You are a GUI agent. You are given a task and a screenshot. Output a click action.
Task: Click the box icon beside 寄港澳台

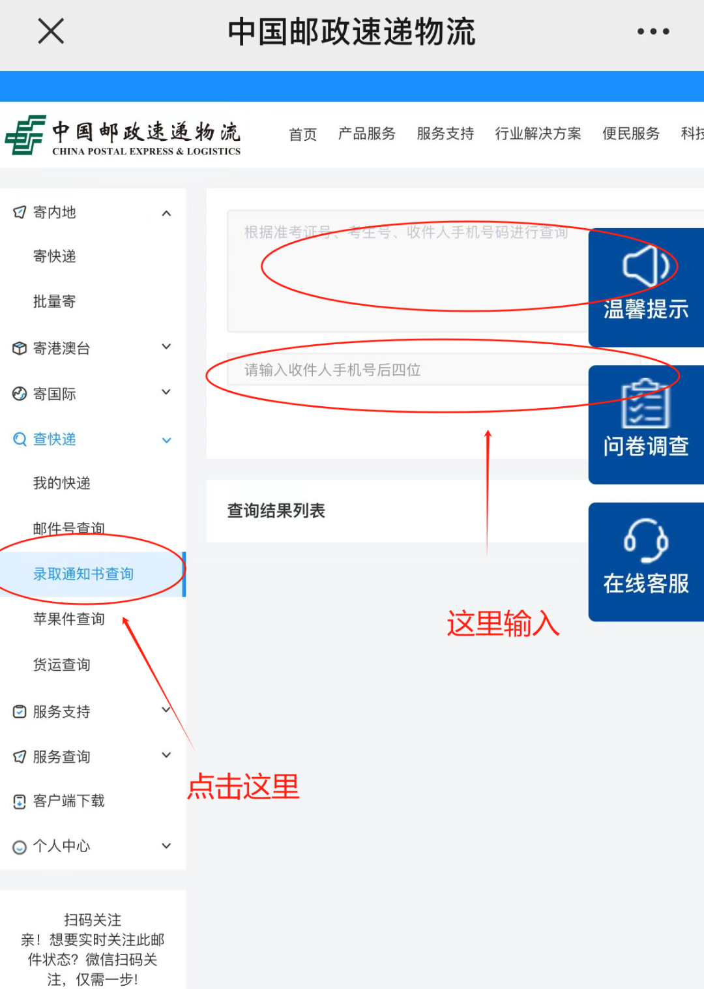click(18, 347)
